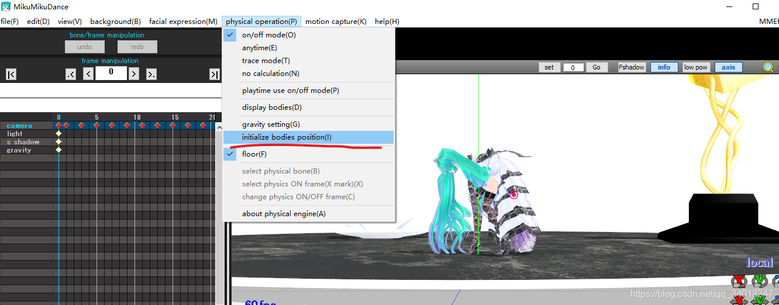779x305 pixels.
Task: Select the light track row
Action: pos(27,134)
